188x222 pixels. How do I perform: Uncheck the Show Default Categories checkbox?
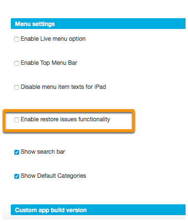tap(17, 176)
